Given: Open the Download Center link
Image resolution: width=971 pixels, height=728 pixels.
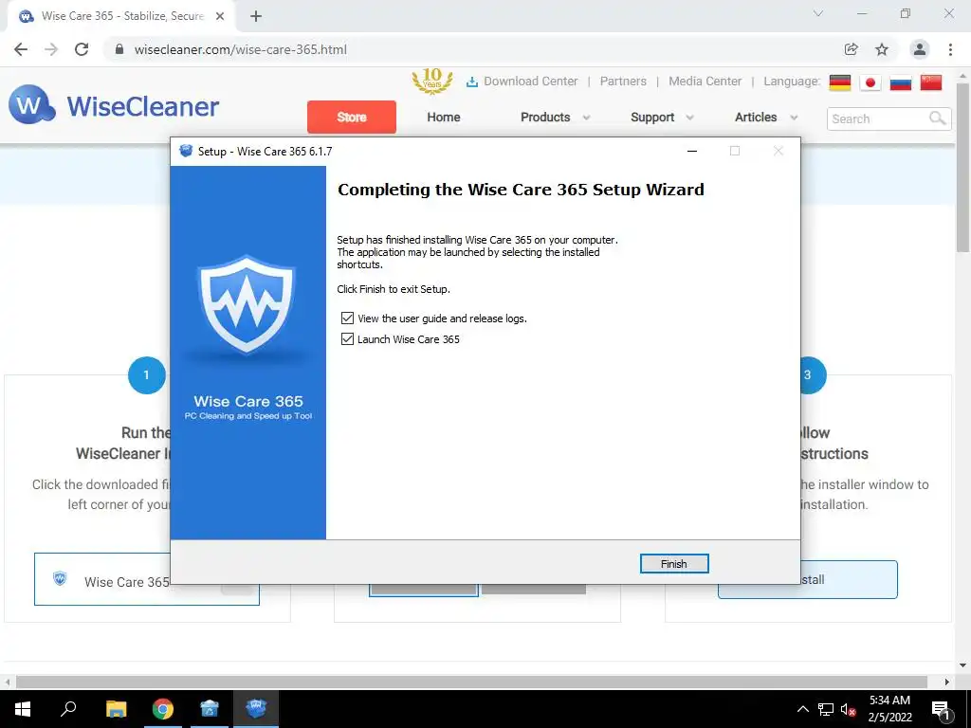Looking at the screenshot, I should (x=522, y=82).
